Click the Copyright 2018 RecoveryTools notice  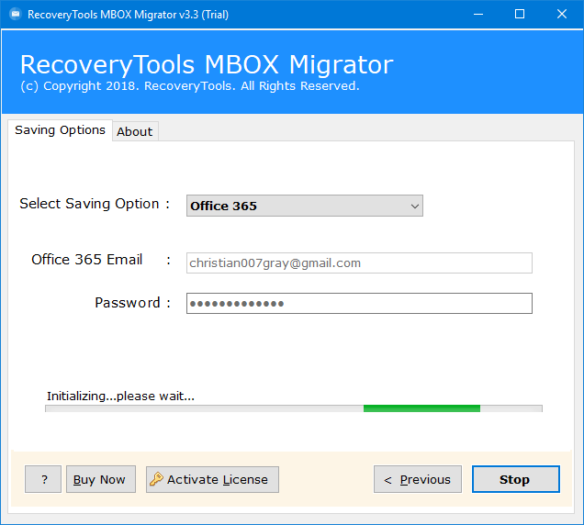190,86
